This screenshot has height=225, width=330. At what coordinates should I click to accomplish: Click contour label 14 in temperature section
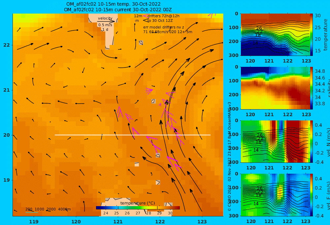(255, 43)
